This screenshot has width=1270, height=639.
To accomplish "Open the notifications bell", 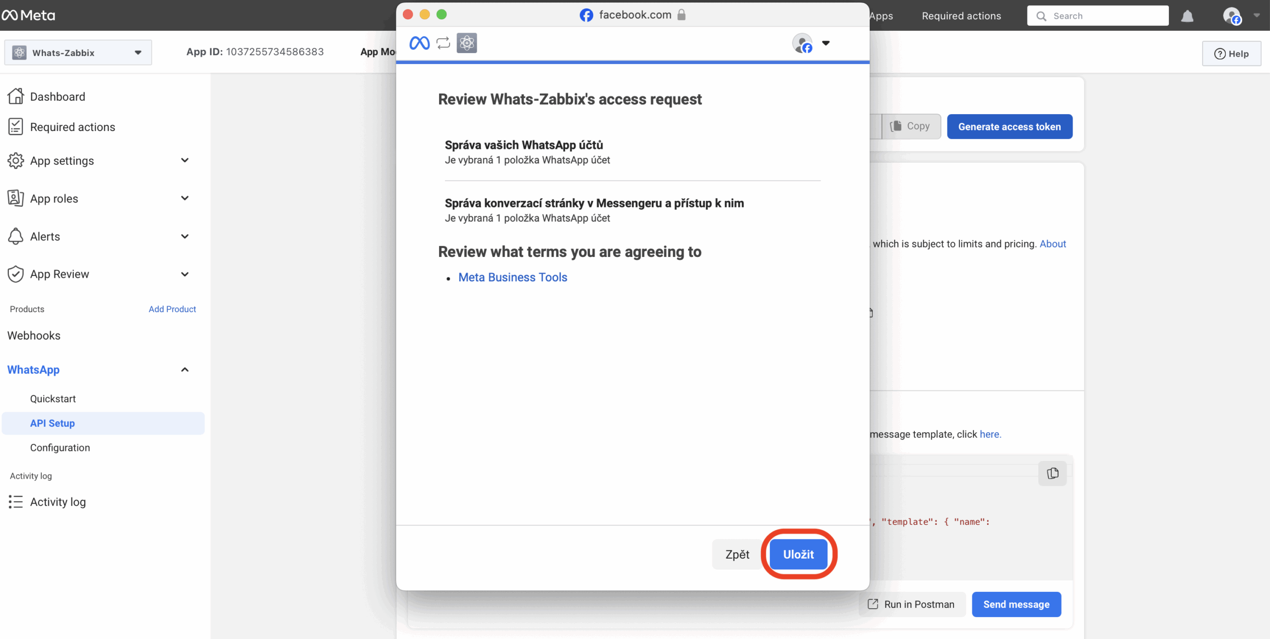I will [x=1187, y=16].
